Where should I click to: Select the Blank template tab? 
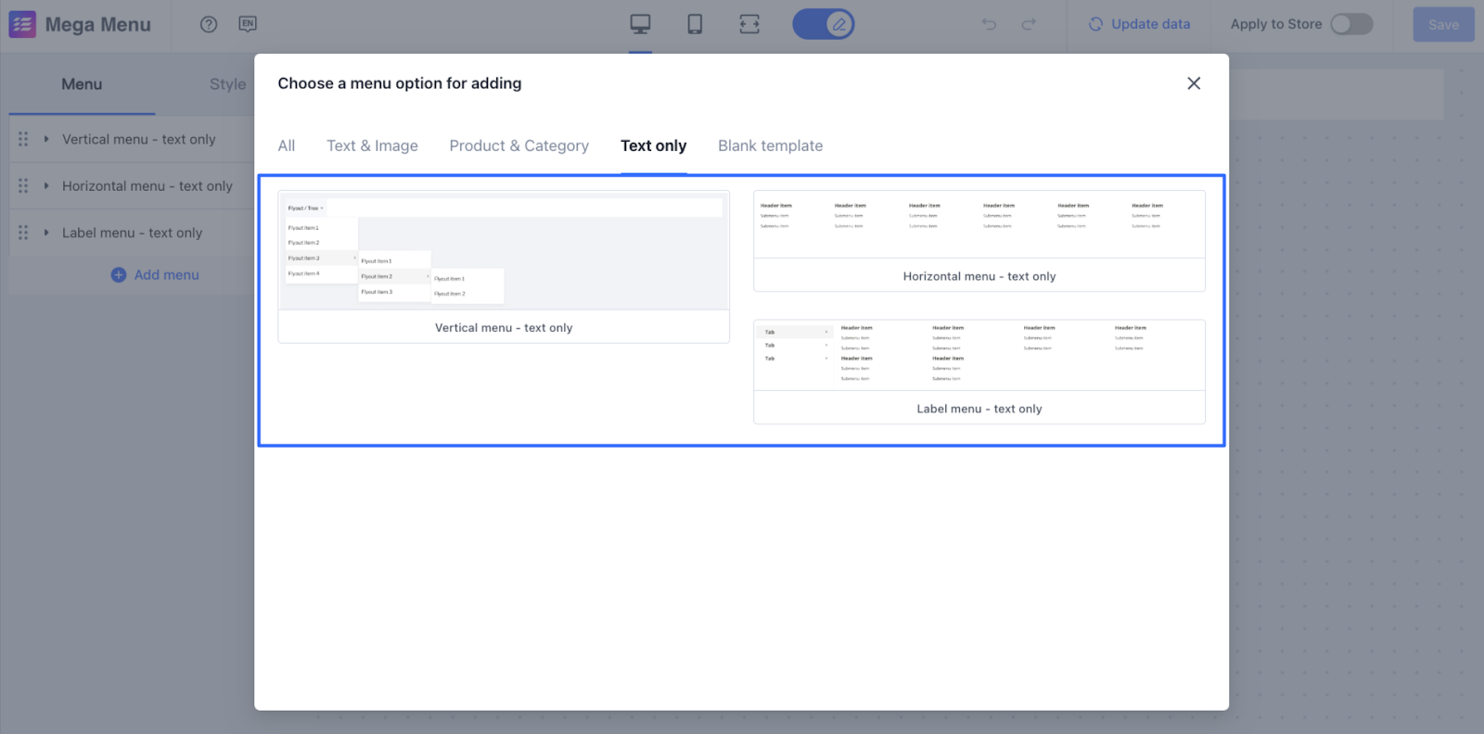(x=770, y=146)
